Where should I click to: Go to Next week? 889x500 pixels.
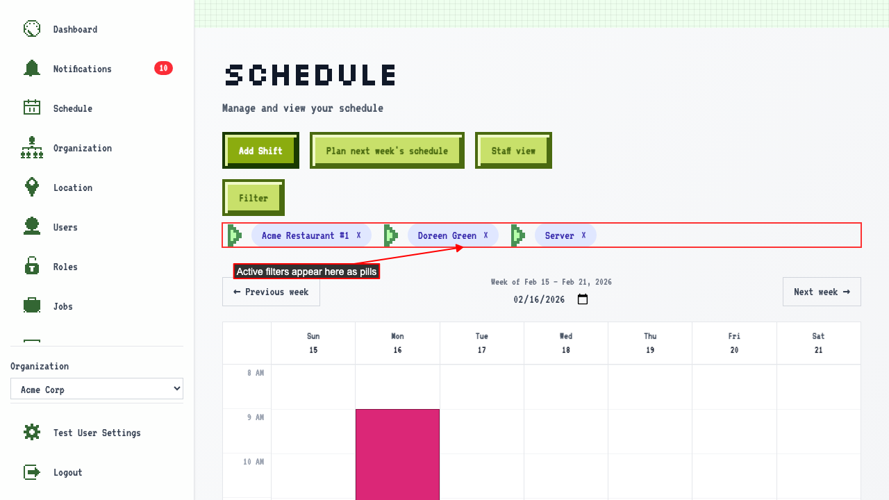(x=822, y=292)
